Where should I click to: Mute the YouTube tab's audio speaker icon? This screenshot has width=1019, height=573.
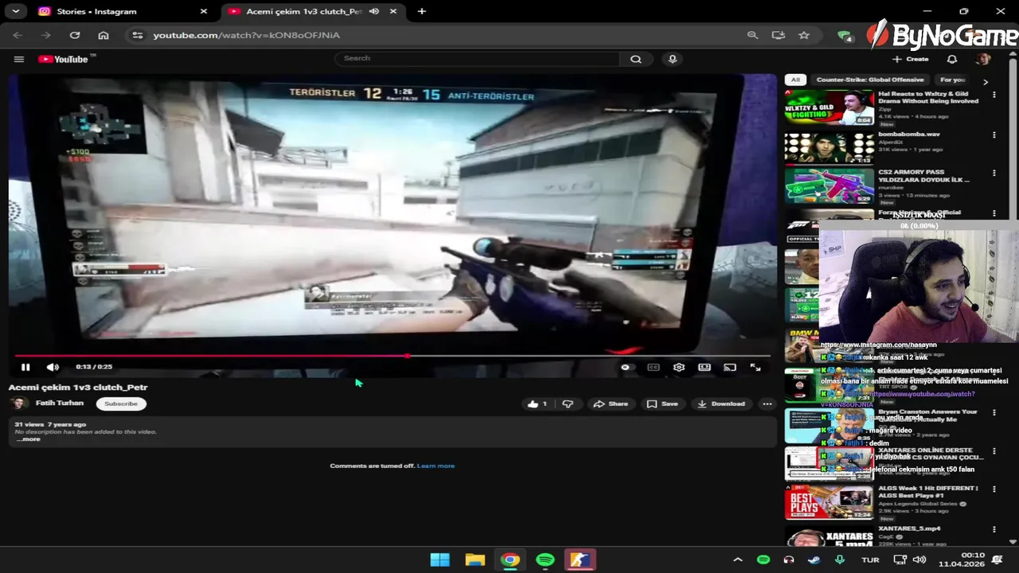click(x=374, y=11)
